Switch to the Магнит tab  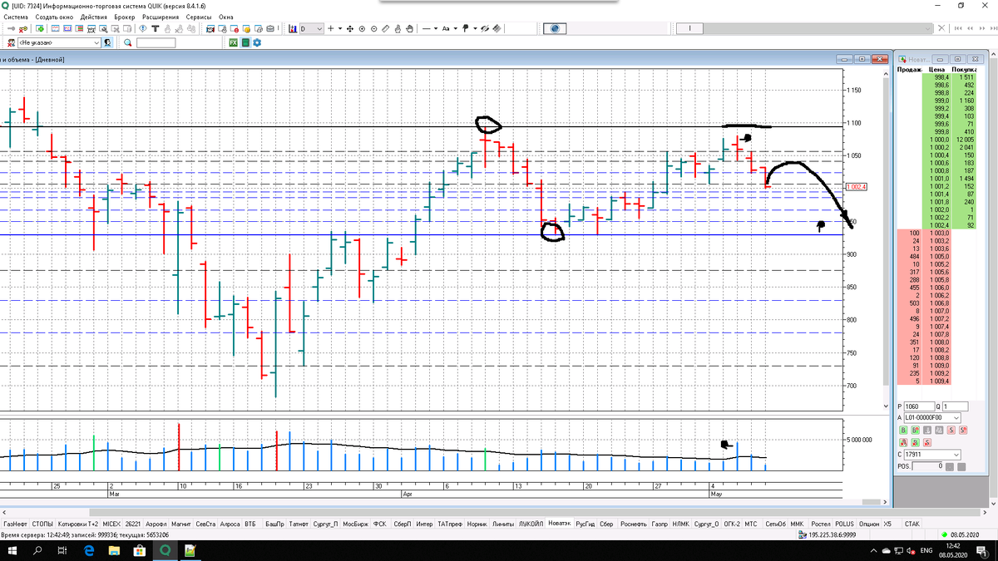[x=180, y=524]
